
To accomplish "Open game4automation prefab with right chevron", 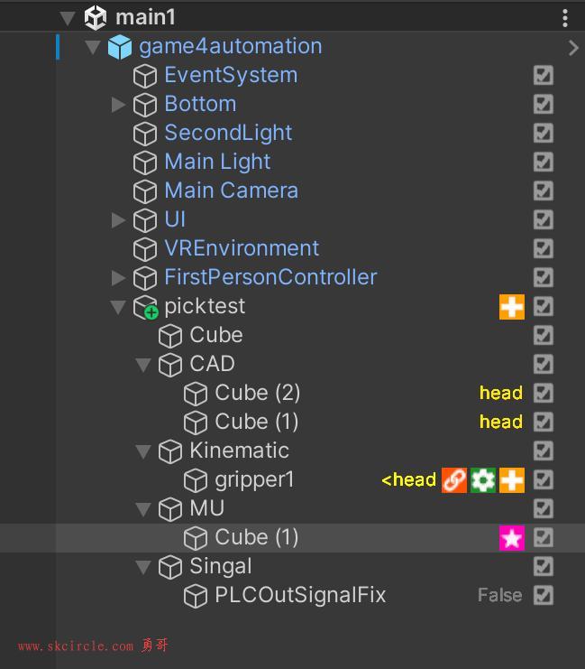I will [573, 48].
